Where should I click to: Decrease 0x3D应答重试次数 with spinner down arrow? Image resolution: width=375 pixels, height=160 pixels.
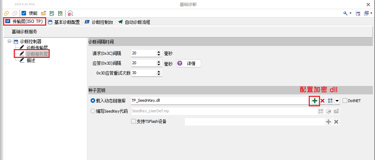[x=159, y=75]
